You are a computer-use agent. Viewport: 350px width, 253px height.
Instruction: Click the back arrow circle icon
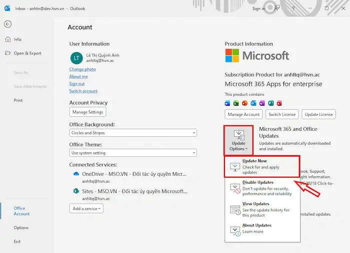[8, 24]
